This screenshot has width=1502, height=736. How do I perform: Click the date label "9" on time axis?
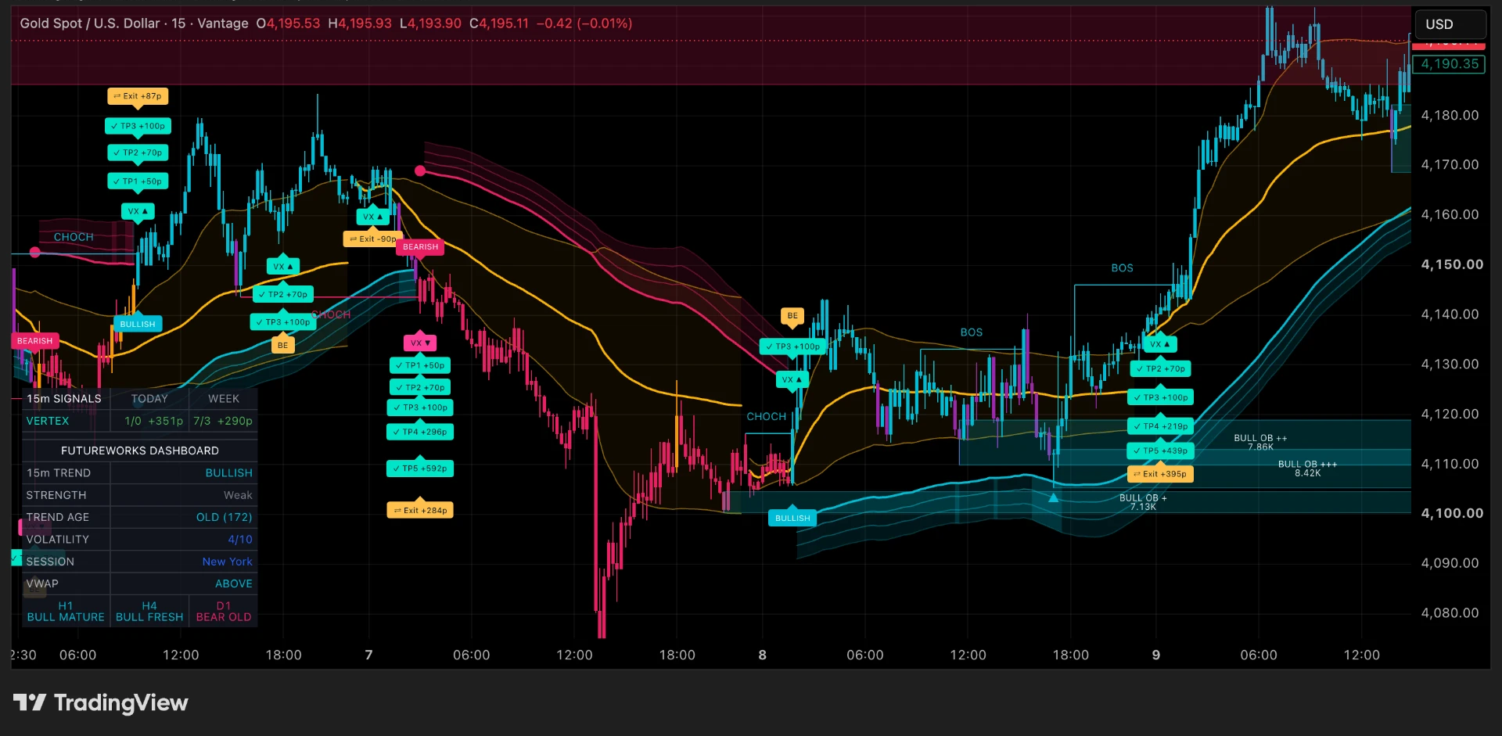(x=1156, y=655)
